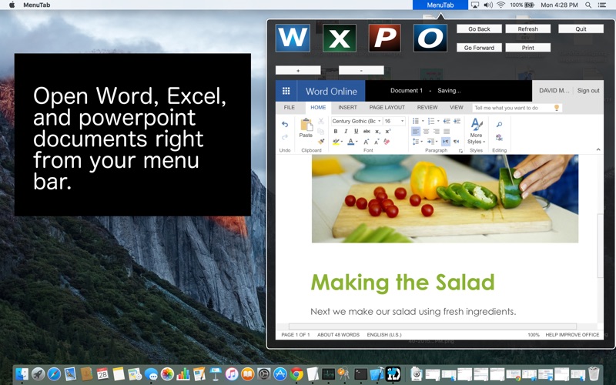
Task: Click the text highlight color swatch
Action: pos(336,142)
